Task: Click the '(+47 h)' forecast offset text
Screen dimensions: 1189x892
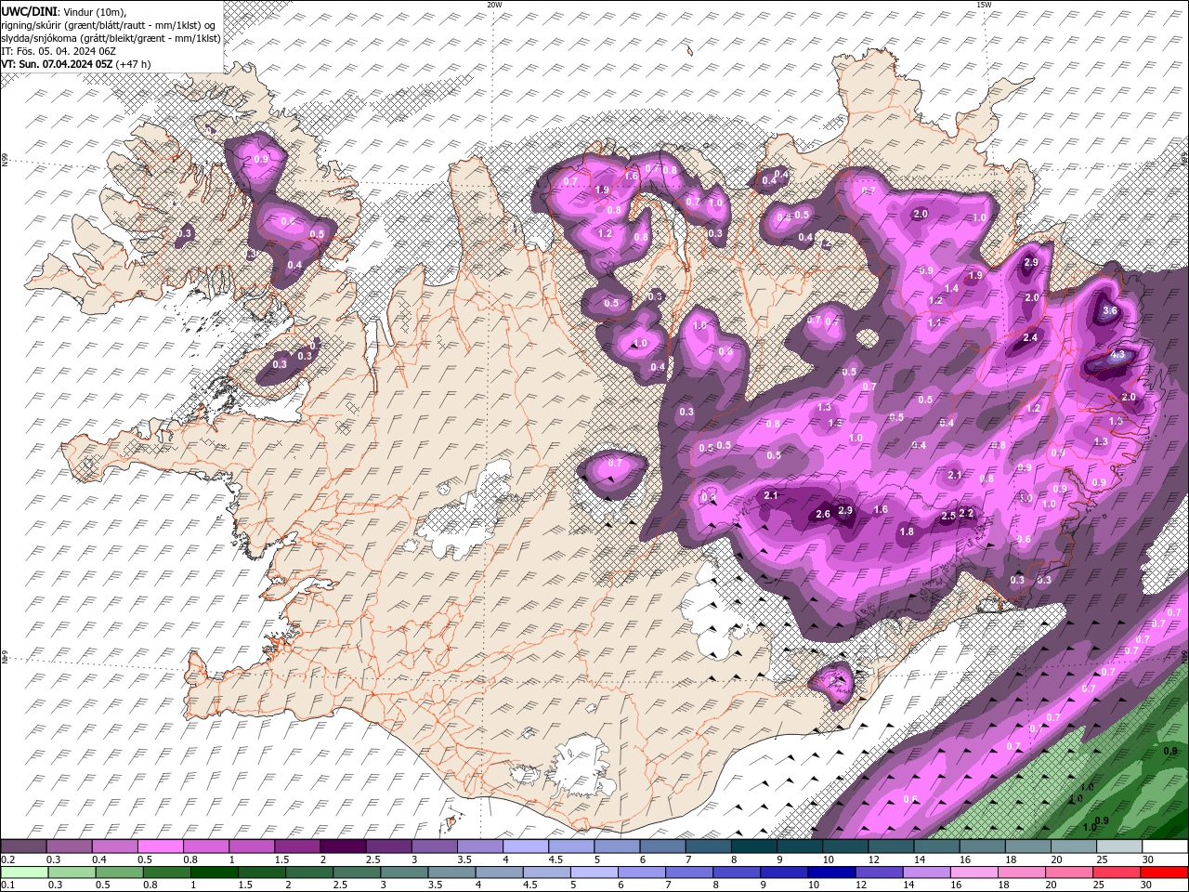Action: tap(134, 64)
